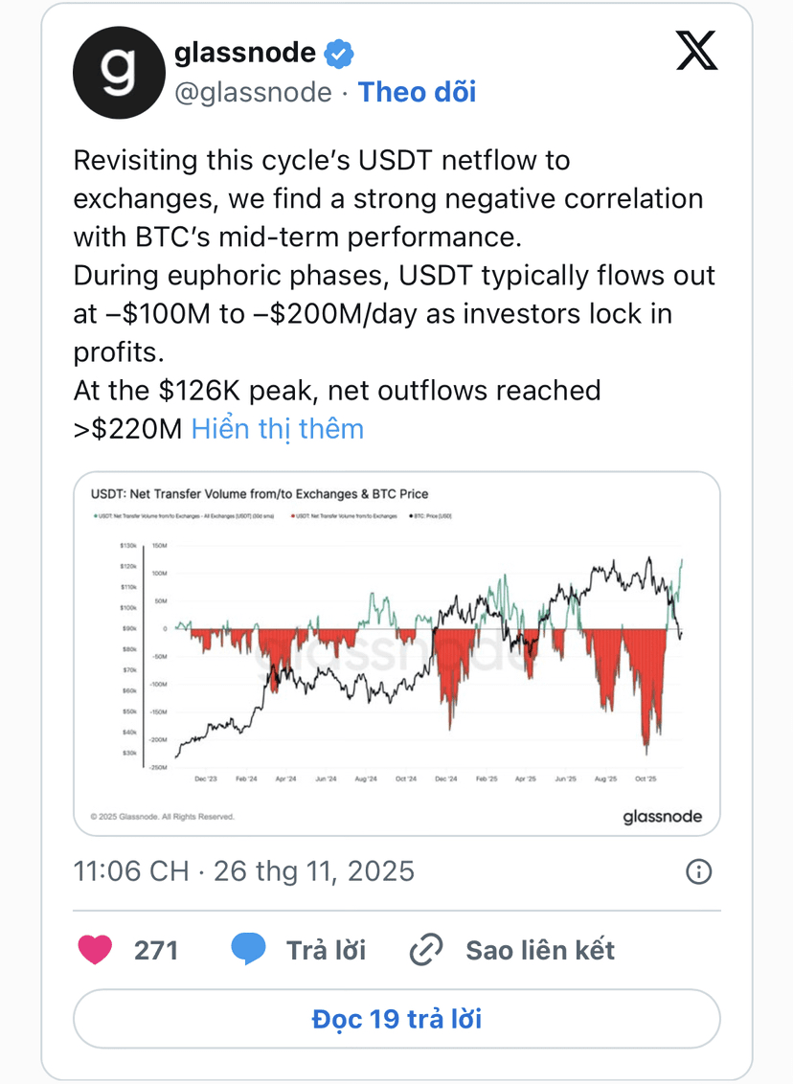Image resolution: width=793 pixels, height=1084 pixels.
Task: Click the reply speech bubble icon
Action: coord(248,950)
